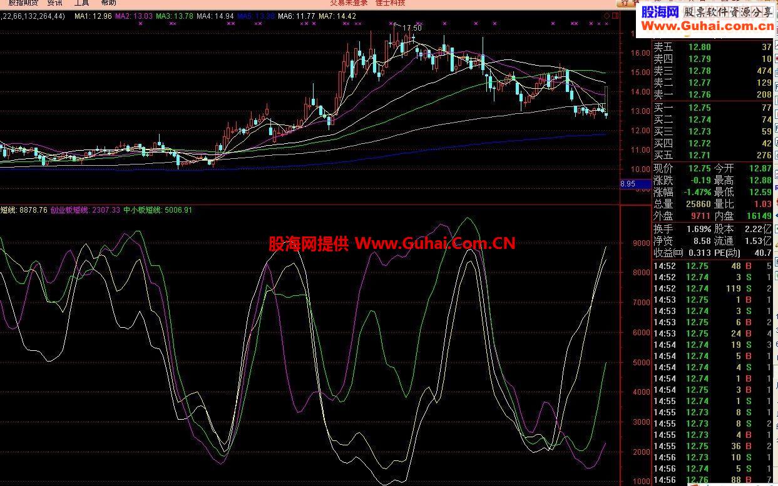This screenshot has width=778, height=486.
Task: Click the MA5 blue indicator label
Action: (256, 16)
